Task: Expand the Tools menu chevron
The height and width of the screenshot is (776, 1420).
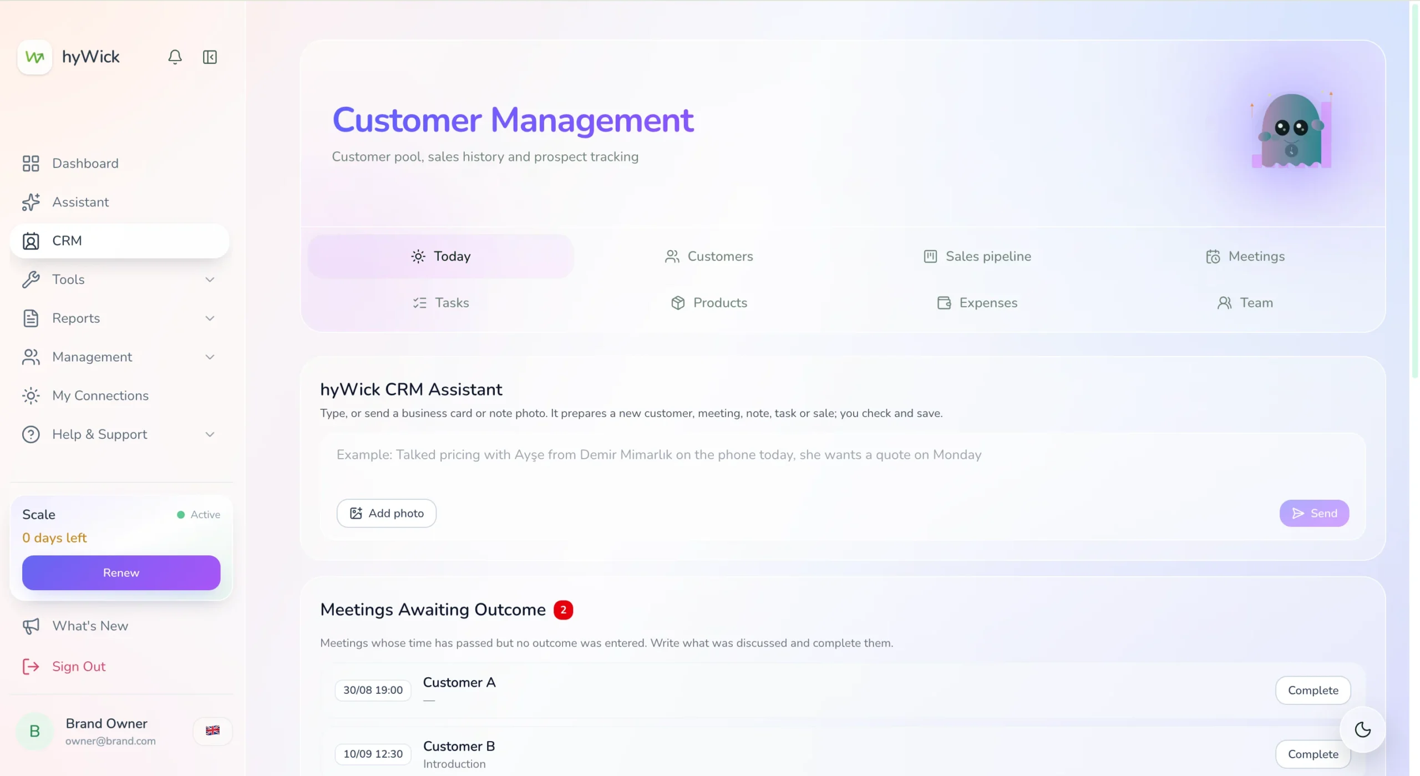Action: point(210,280)
